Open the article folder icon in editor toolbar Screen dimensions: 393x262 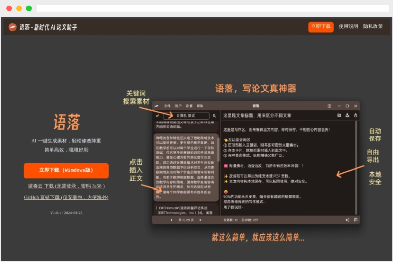click(339, 115)
